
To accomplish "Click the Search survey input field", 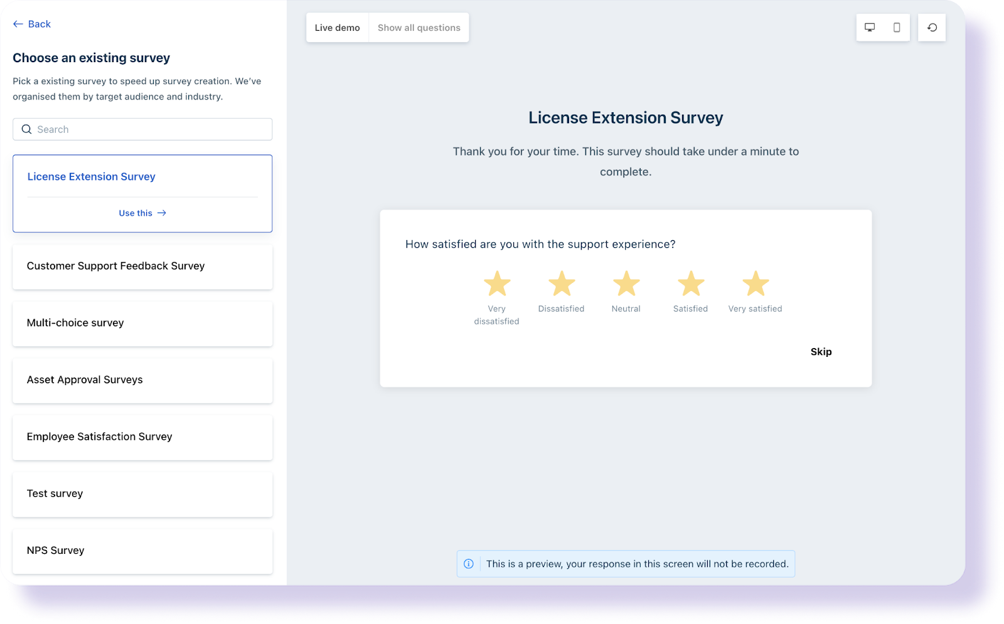I will (x=142, y=129).
